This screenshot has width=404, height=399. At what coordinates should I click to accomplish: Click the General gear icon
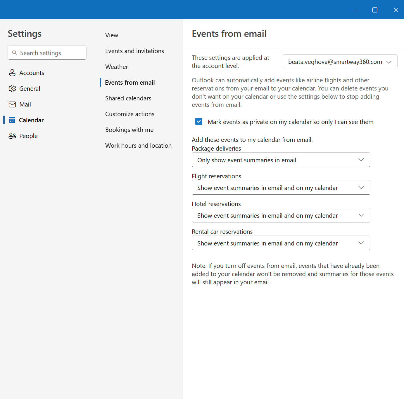pyautogui.click(x=12, y=88)
